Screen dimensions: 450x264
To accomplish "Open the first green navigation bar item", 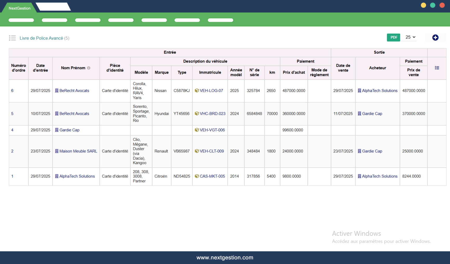I will 21,20.
